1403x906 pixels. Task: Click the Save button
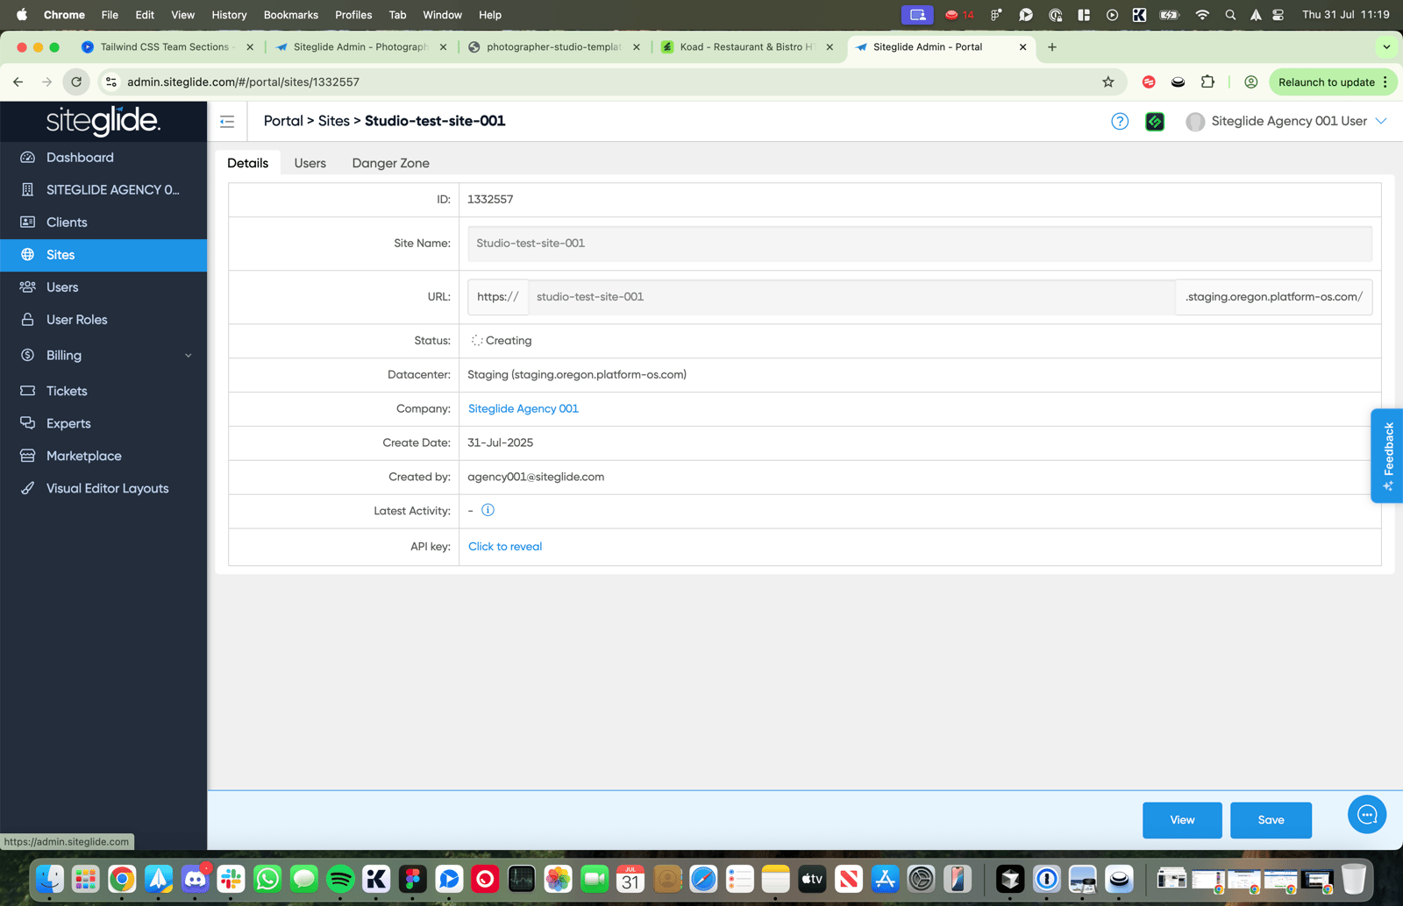1271,820
